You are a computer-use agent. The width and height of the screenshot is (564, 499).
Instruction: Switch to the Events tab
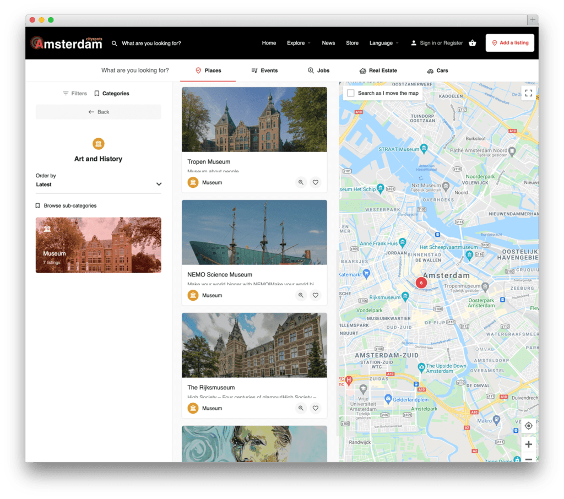[264, 70]
